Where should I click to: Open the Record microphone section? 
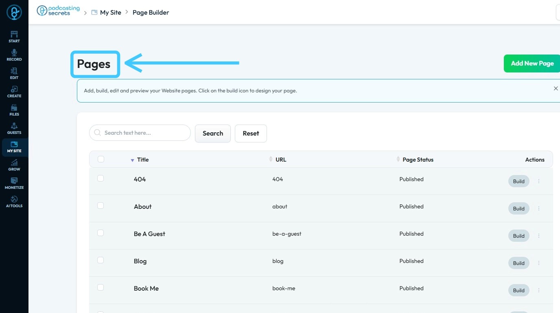[x=14, y=55]
